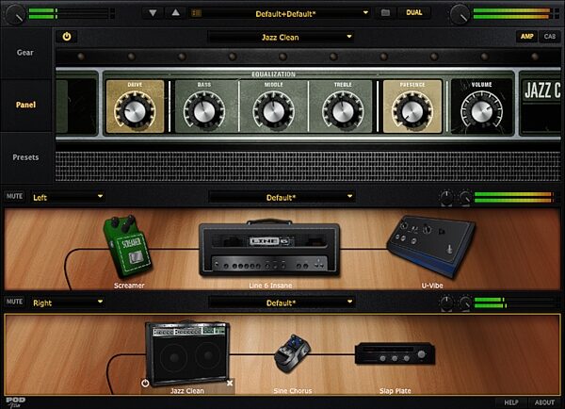Select the Jazz Clean combo amp

pos(187,353)
